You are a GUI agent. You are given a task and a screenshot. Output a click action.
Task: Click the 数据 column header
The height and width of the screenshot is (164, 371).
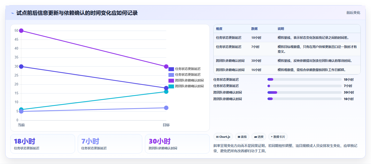(255, 29)
